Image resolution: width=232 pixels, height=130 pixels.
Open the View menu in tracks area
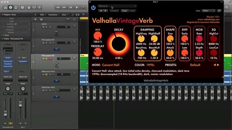(65, 15)
